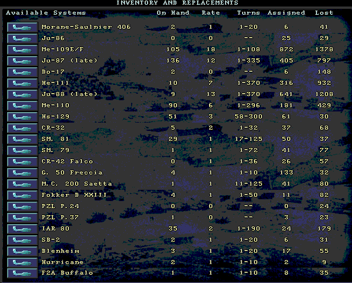
Task: Click aircraft icon for Morane-Saulnier 406
Action: coord(22,27)
